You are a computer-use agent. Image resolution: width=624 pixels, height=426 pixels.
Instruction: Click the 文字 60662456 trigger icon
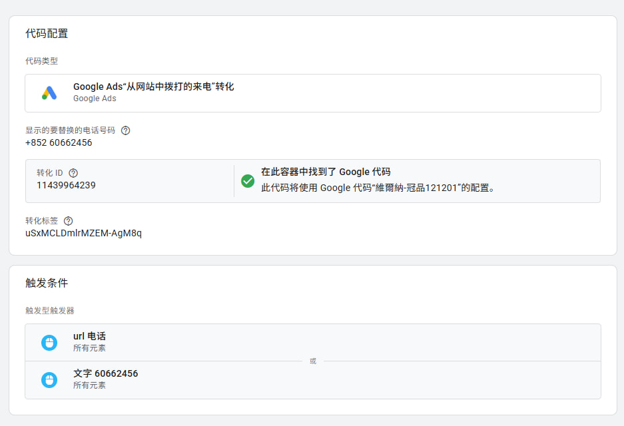[49, 380]
